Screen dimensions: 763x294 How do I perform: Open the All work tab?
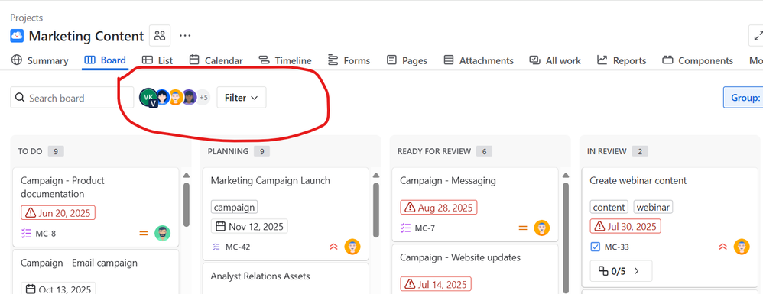click(555, 60)
